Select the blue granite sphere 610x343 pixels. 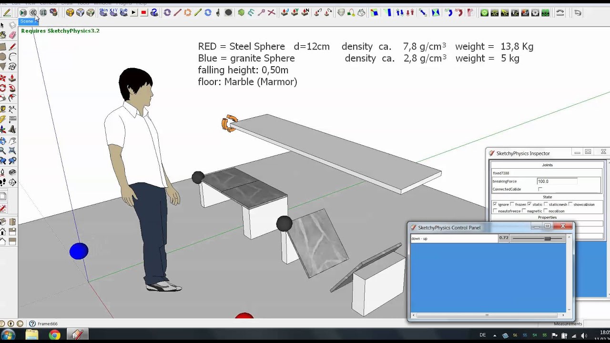pyautogui.click(x=79, y=251)
